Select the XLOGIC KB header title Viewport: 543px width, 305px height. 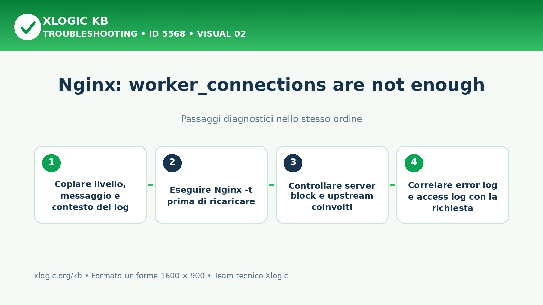tap(75, 21)
